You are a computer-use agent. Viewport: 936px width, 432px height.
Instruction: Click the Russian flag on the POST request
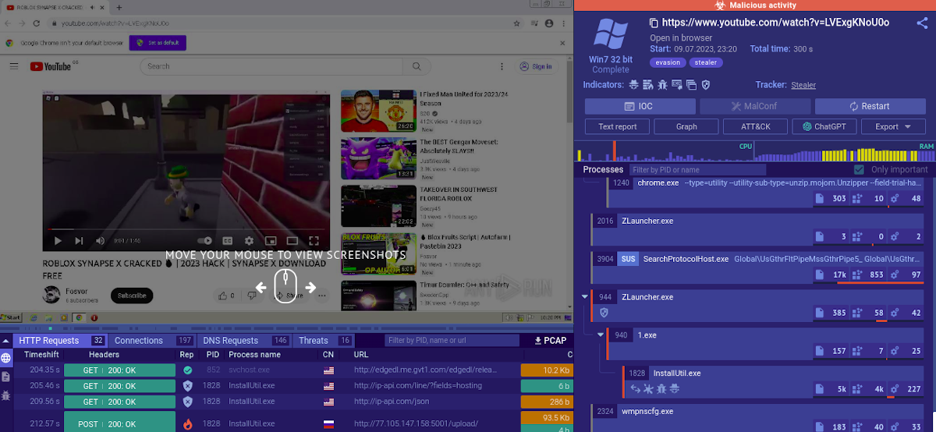tap(328, 424)
